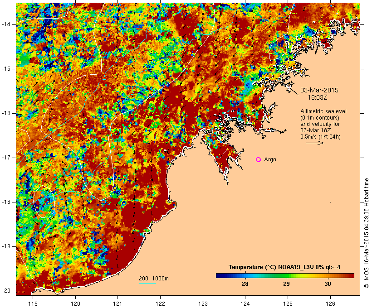Click the '0.5m/s (1kt 24h)' text
This screenshot has height=308, width=372.
pyautogui.click(x=320, y=137)
